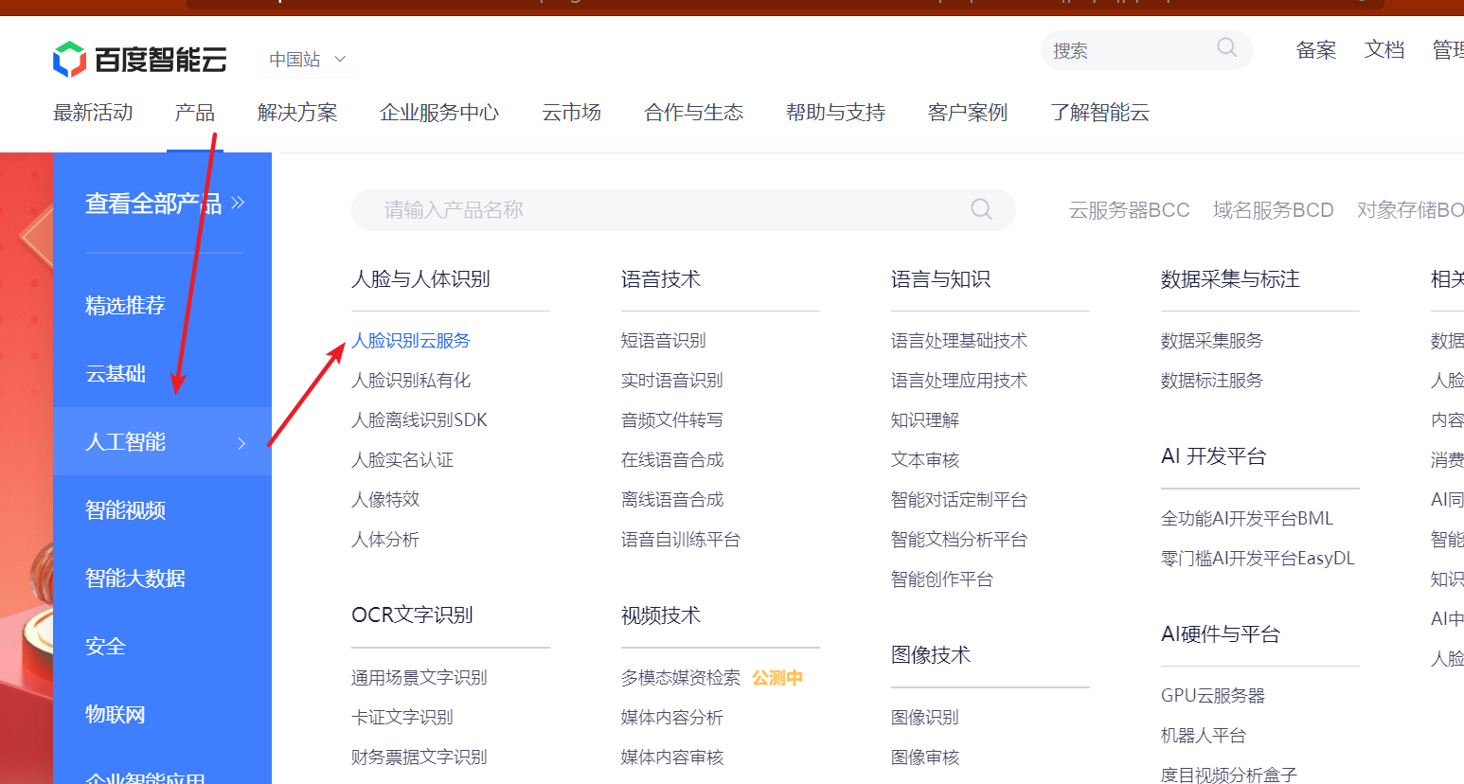Image resolution: width=1464 pixels, height=784 pixels.
Task: Open the 解决方案 menu
Action: (x=297, y=113)
